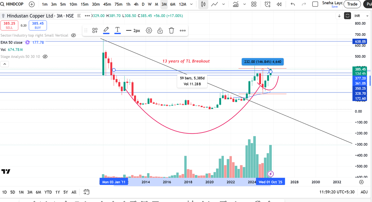Set date range to YTD
Screen dimensions: 372x202
[48, 192]
